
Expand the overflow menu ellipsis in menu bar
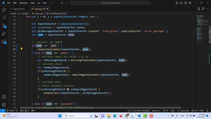(51, 3)
